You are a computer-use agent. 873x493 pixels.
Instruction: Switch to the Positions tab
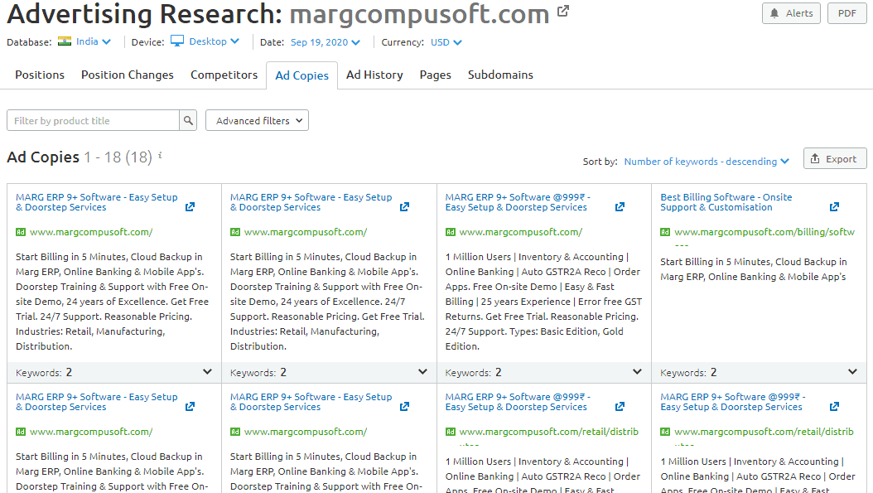(x=40, y=75)
